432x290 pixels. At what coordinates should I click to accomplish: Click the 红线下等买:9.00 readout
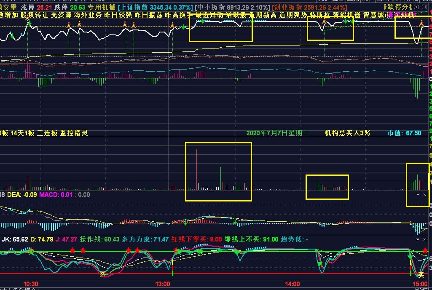click(x=196, y=239)
